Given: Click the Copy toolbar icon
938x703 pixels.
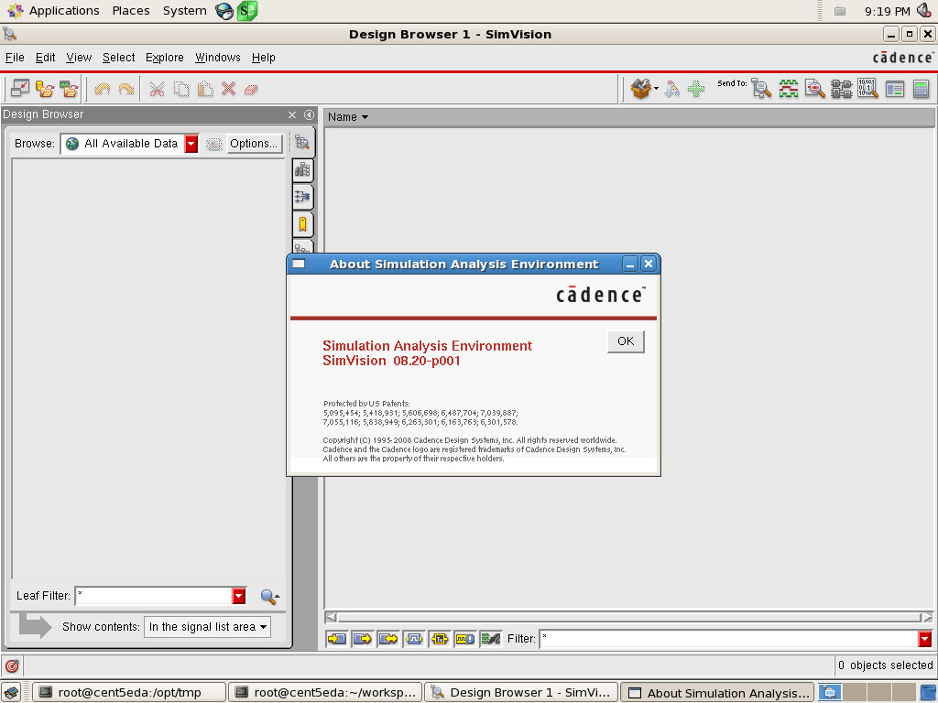Looking at the screenshot, I should (181, 89).
